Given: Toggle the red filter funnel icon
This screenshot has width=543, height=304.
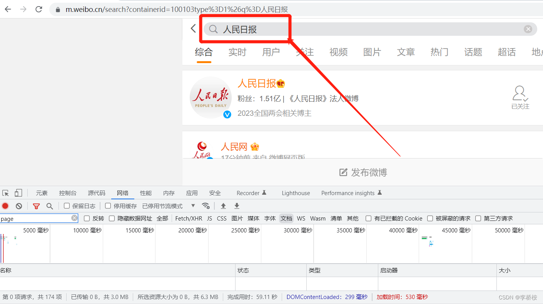Looking at the screenshot, I should [36, 206].
